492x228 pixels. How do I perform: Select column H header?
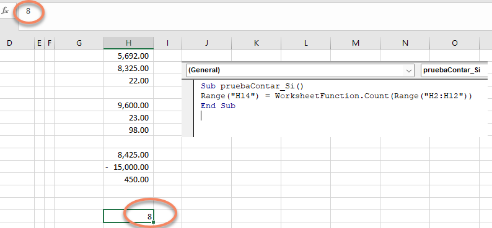pos(128,43)
